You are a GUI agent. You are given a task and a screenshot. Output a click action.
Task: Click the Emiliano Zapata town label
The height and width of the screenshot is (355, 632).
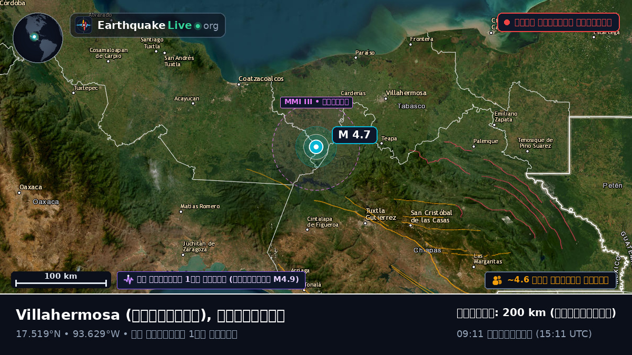(x=506, y=116)
